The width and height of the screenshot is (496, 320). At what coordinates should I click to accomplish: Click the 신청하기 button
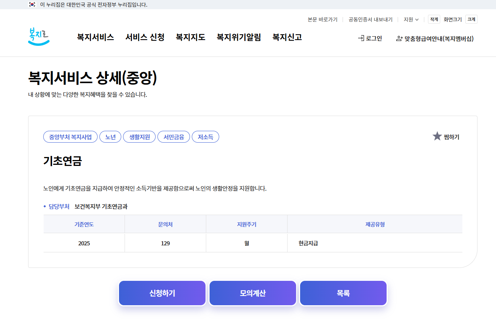[162, 293]
